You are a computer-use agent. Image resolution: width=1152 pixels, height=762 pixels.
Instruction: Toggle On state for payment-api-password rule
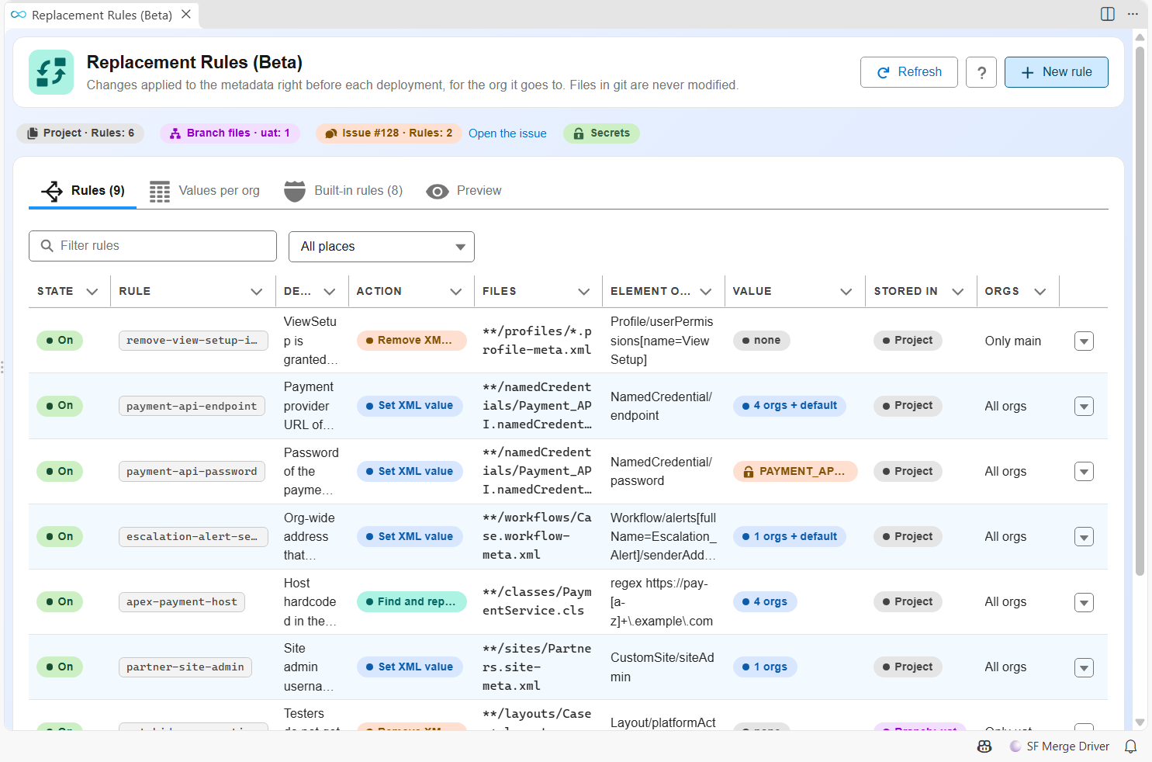tap(60, 471)
